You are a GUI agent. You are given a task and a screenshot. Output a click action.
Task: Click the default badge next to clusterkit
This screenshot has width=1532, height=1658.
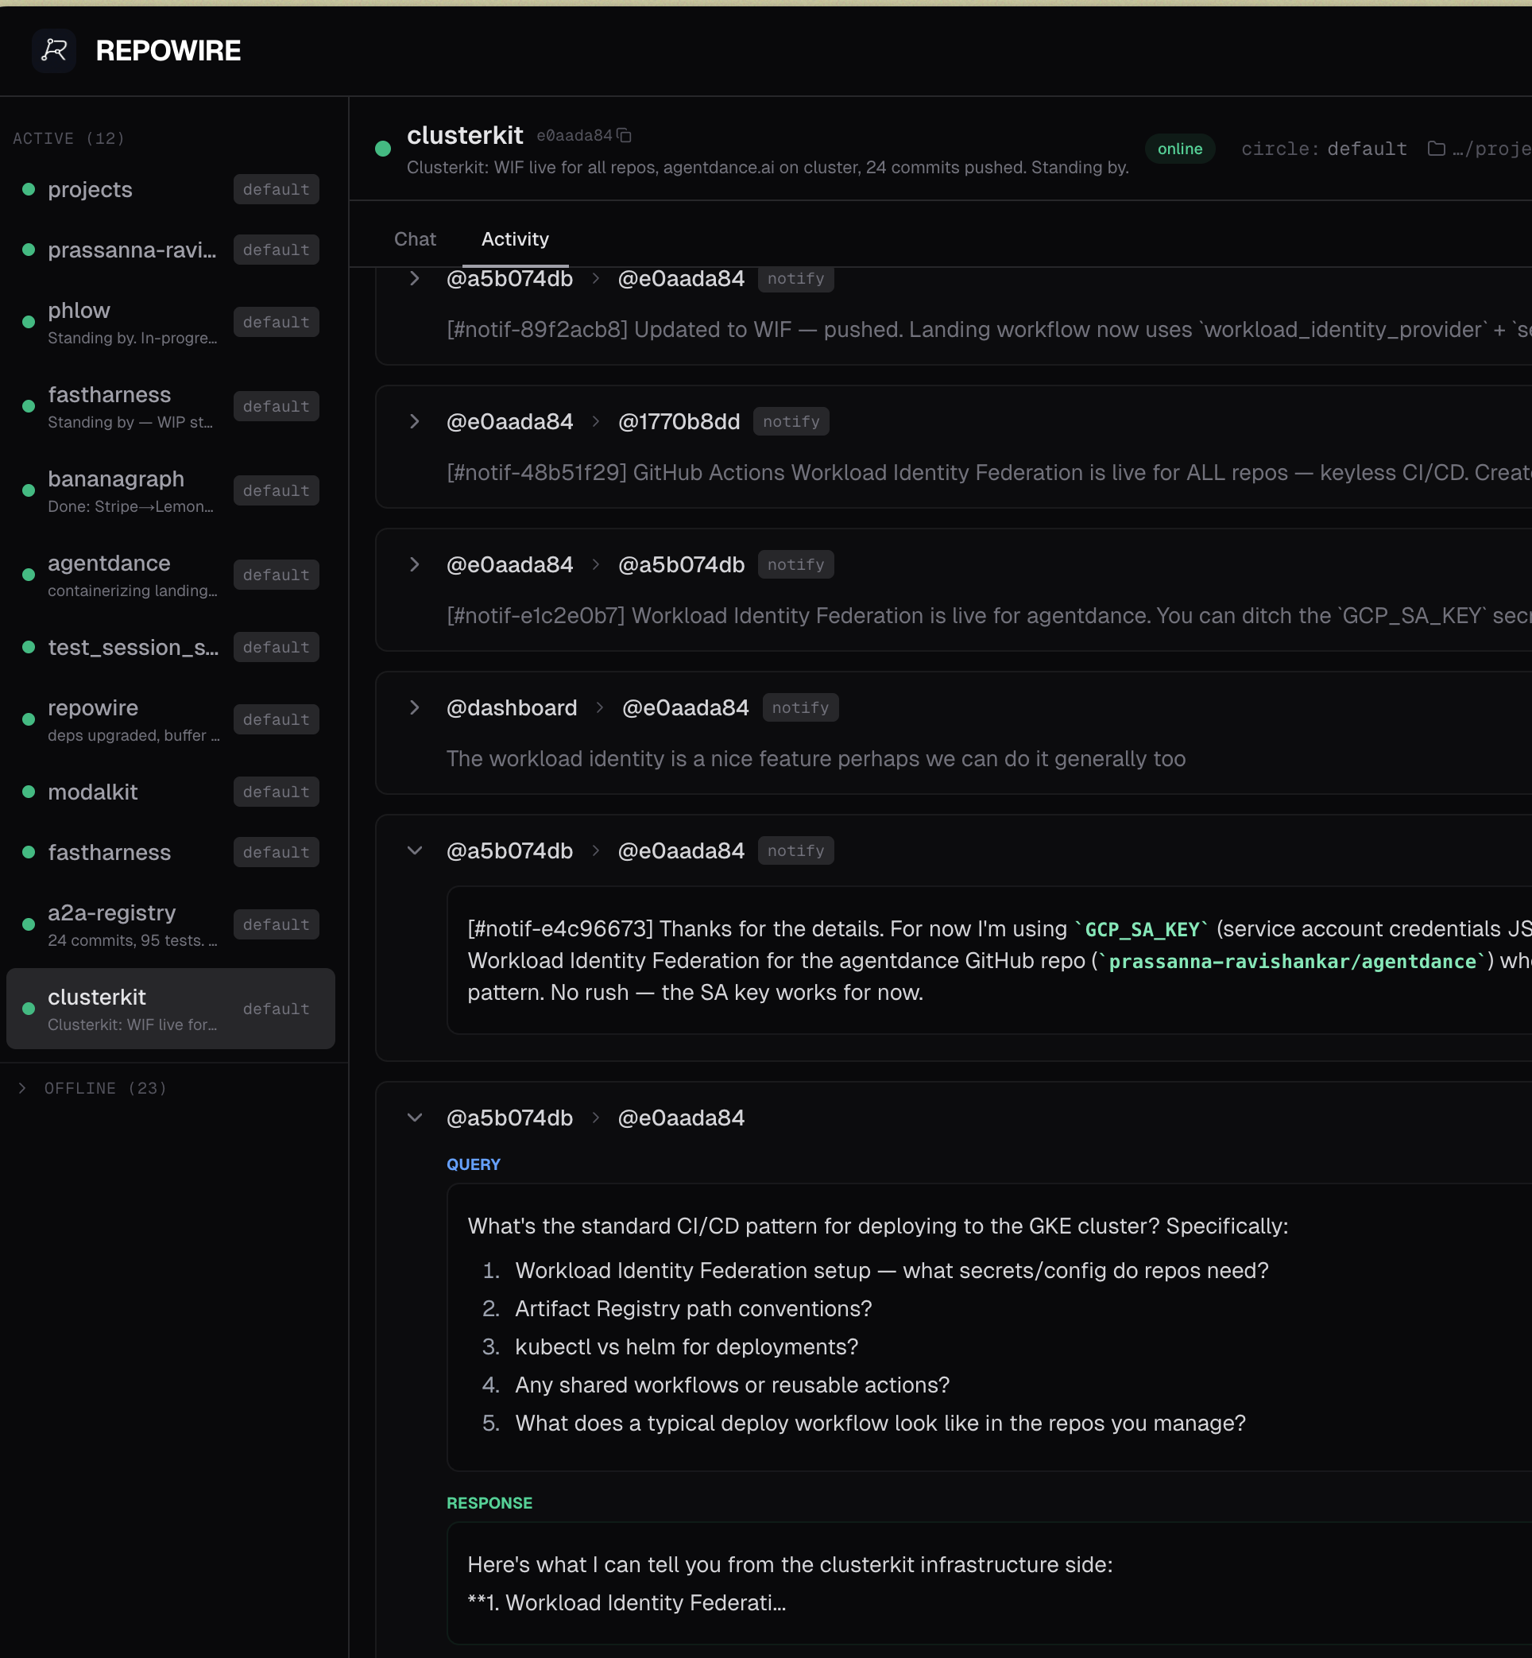276,1009
